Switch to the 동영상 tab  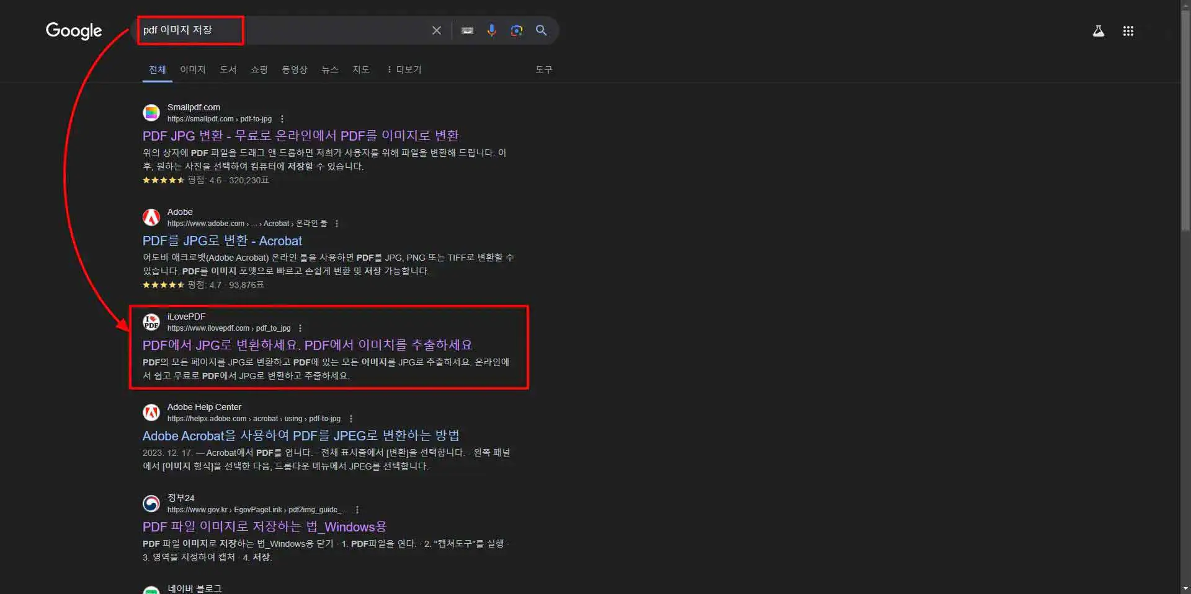click(x=295, y=69)
